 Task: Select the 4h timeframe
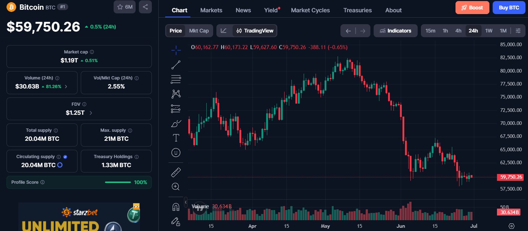pyautogui.click(x=458, y=31)
